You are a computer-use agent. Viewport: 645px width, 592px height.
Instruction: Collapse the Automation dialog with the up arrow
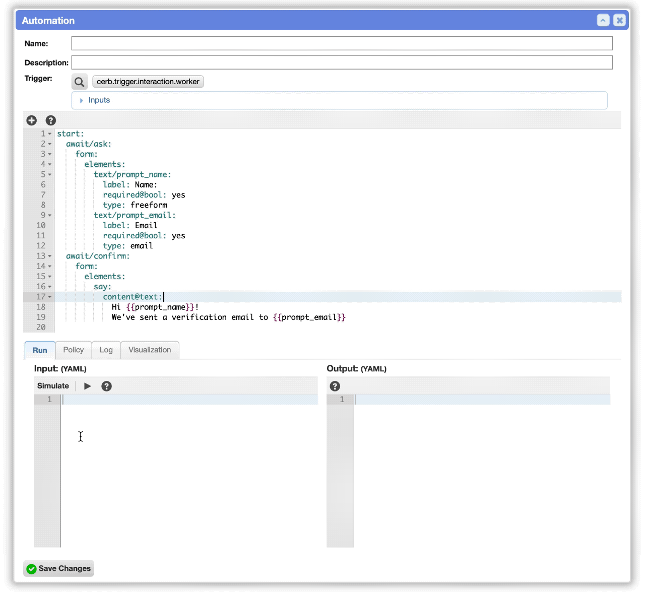[x=603, y=20]
